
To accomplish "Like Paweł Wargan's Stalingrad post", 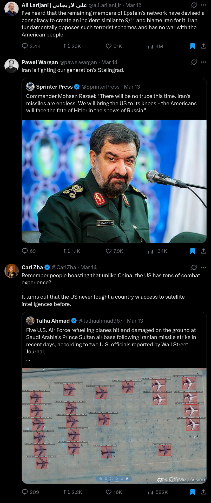I will (109, 251).
